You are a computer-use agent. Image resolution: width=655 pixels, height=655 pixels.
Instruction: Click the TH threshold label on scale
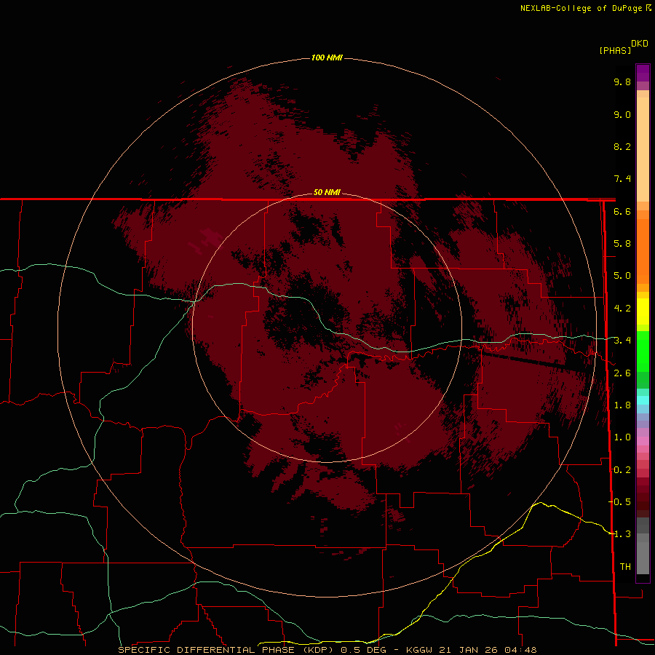[x=625, y=567]
